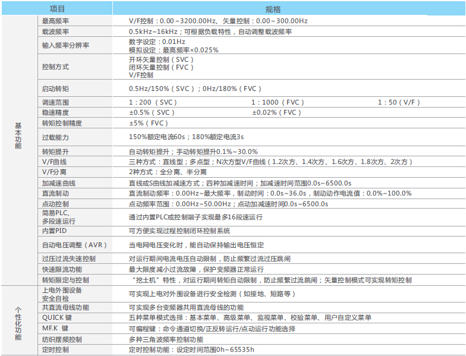
Task: Select the 输入频率分辨率 cell
Action: (65, 46)
